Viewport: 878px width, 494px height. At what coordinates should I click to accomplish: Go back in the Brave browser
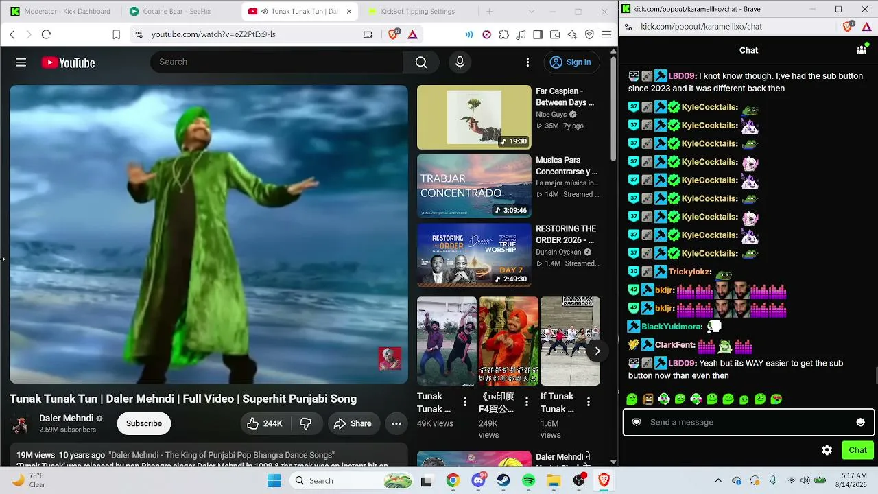(x=12, y=34)
